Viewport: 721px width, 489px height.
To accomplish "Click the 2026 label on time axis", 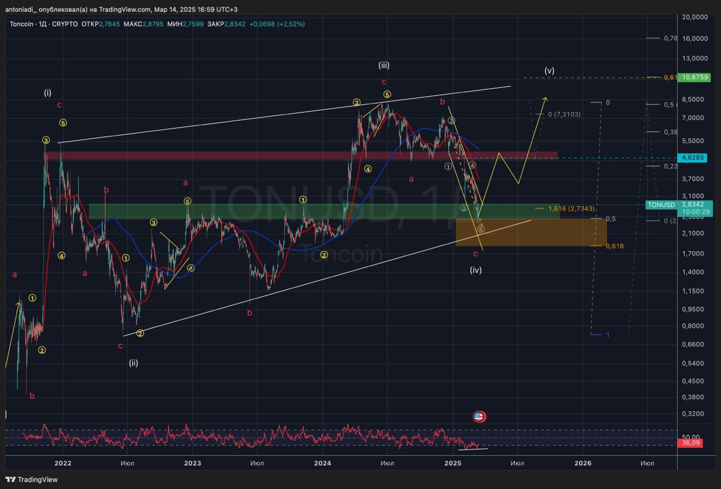I will point(583,463).
